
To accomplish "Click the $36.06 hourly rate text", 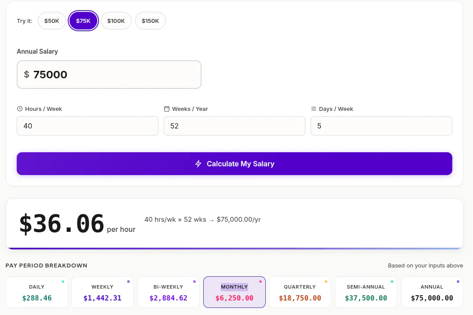I will (62, 223).
